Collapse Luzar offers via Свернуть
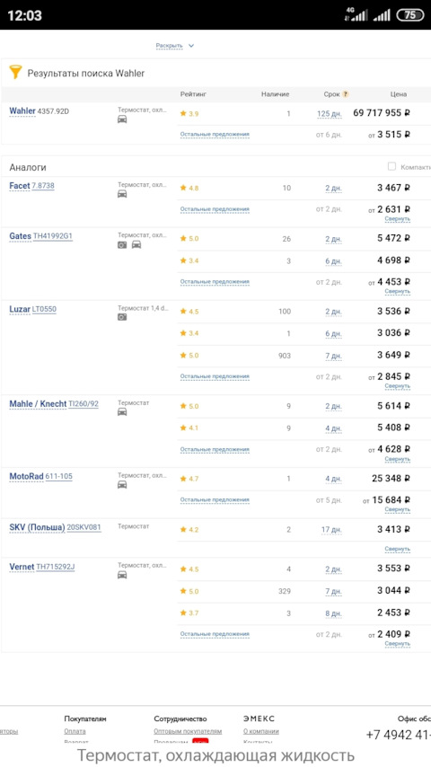 point(397,386)
